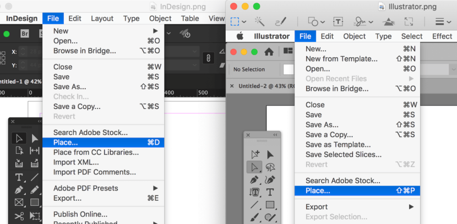
Task: Select the InDesign Pencil tool
Action: [35, 190]
